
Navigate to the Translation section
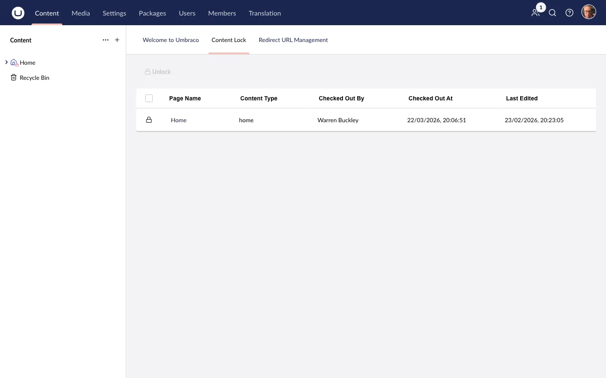(x=264, y=13)
